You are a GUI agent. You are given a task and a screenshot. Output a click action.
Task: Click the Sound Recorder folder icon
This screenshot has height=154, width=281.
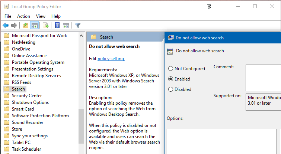[7, 122]
